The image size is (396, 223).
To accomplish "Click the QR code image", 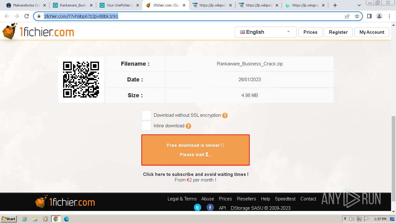I will (81, 80).
